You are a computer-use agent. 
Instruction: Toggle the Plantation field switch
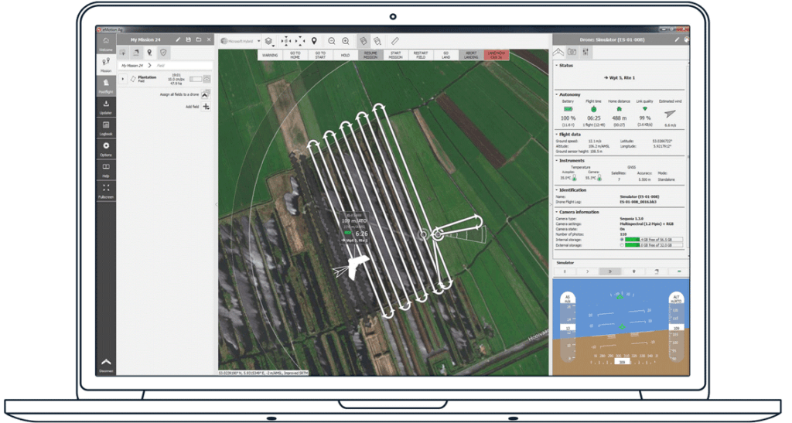(x=196, y=79)
